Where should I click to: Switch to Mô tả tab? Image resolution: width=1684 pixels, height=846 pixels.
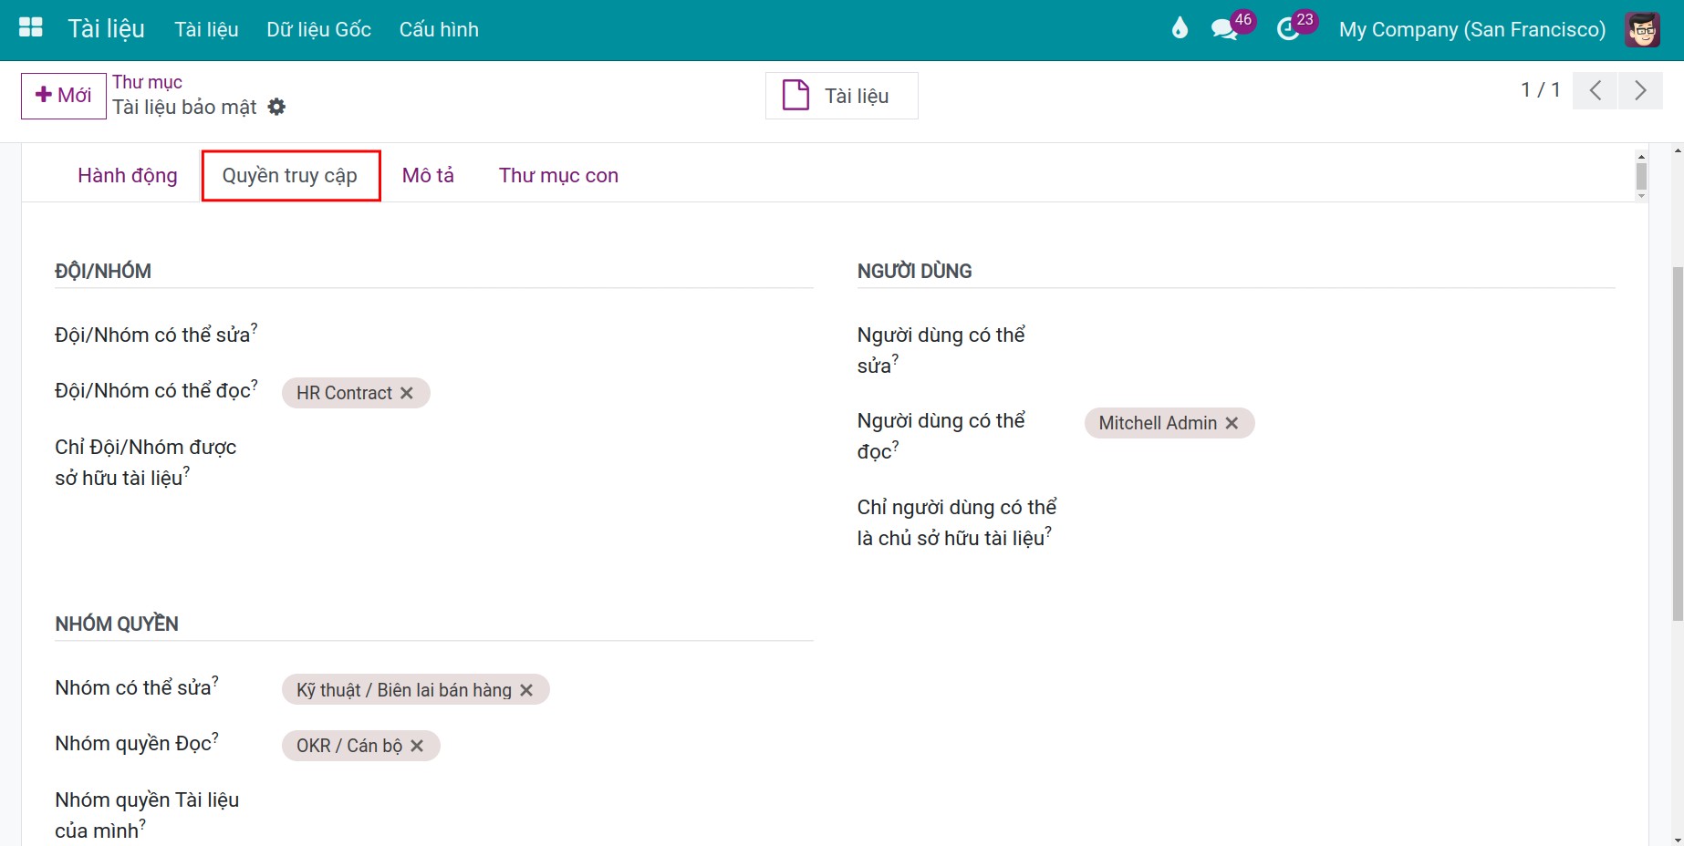[428, 175]
